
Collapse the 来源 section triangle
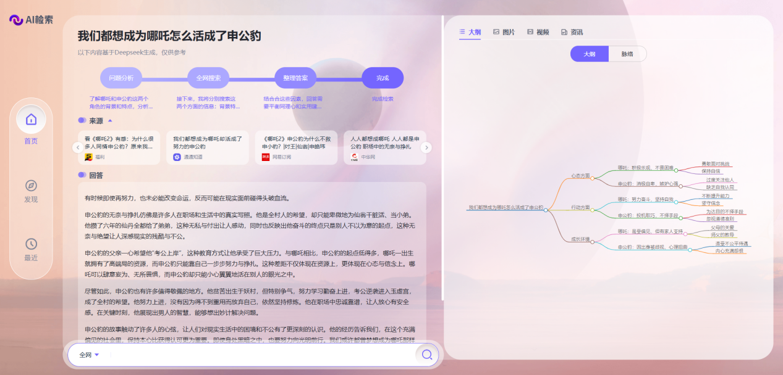(x=110, y=121)
